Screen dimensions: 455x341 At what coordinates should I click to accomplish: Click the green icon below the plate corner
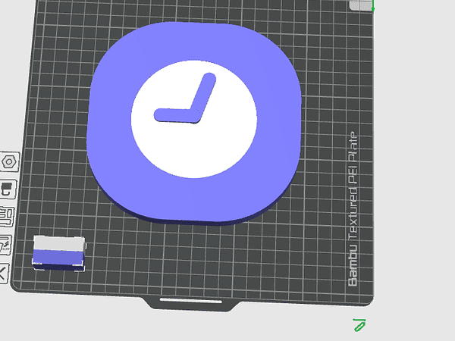tap(359, 326)
